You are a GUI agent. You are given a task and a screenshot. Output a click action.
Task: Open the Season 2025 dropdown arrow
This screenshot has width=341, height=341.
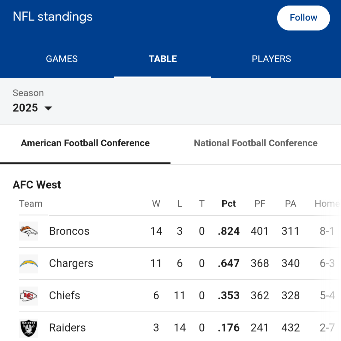(x=48, y=108)
